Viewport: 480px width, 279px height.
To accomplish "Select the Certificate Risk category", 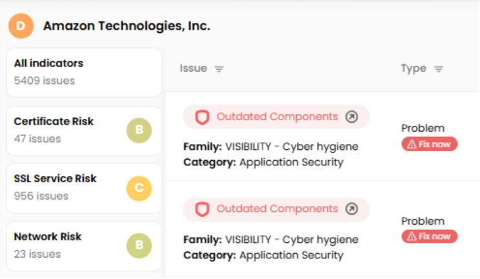I will tap(65, 130).
